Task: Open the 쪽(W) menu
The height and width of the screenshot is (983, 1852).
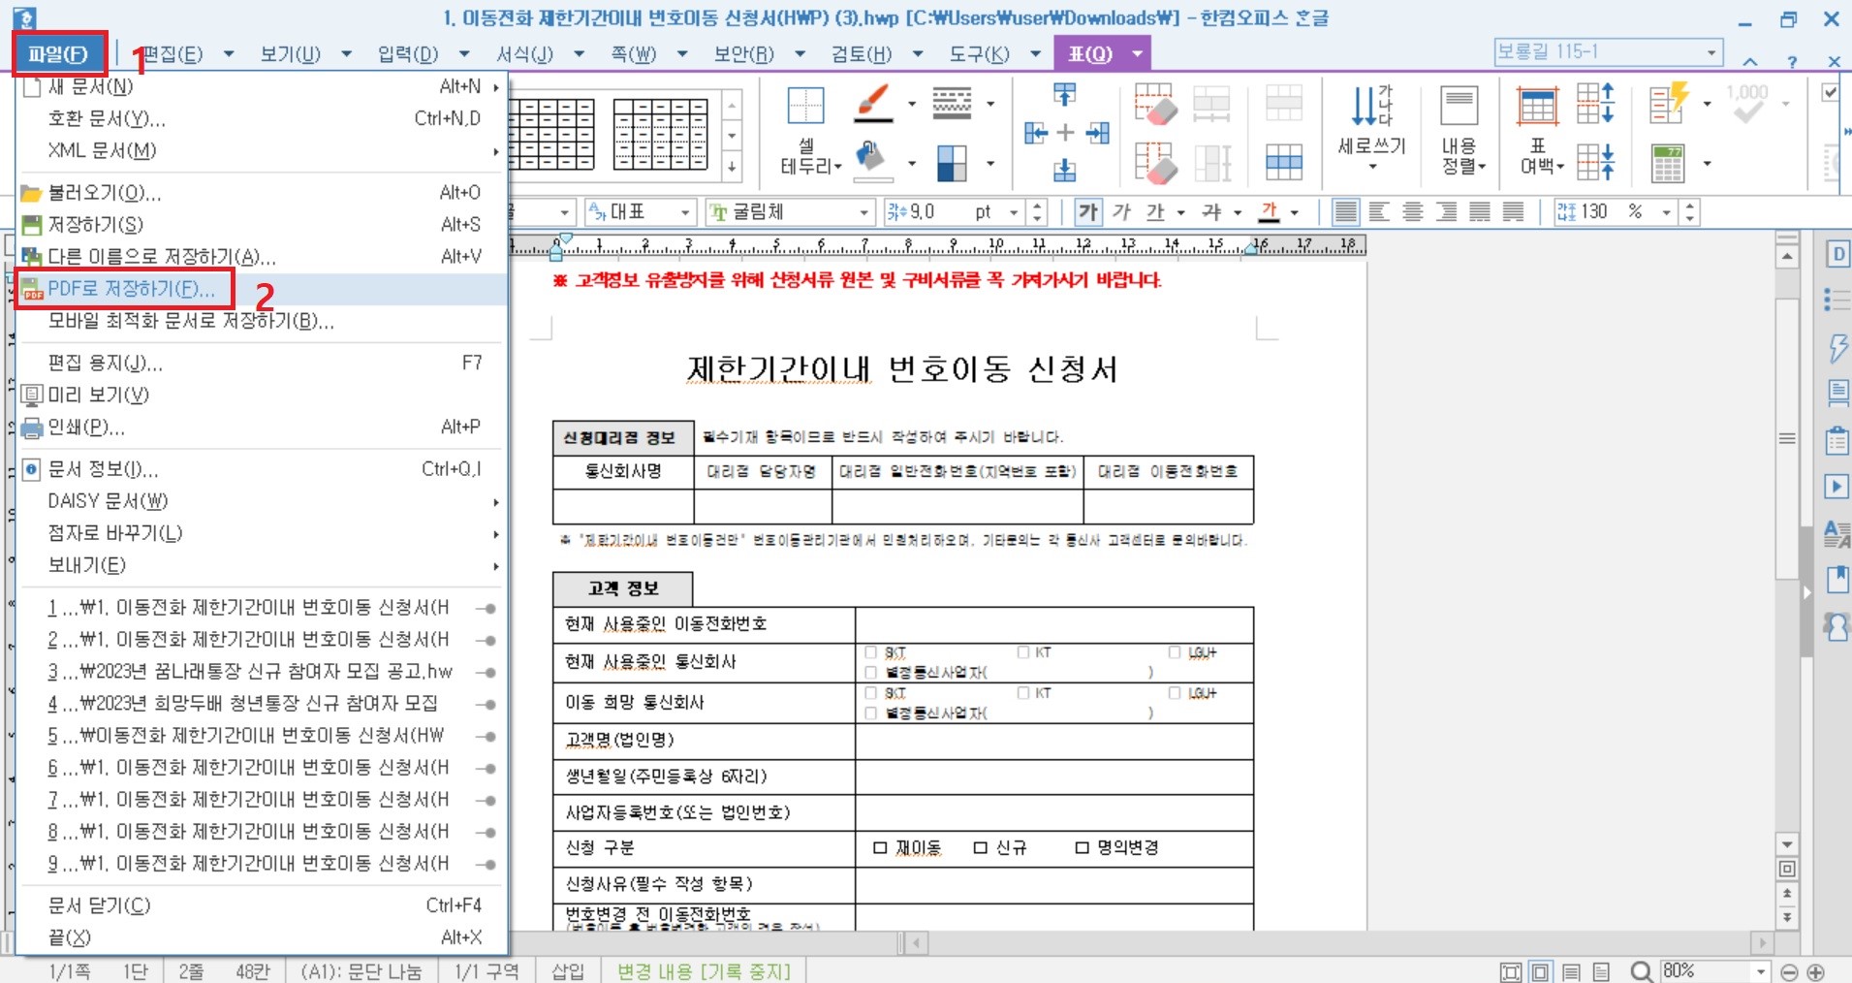Action: [x=633, y=53]
